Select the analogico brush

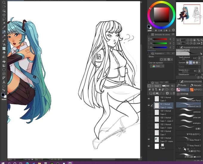[189, 122]
